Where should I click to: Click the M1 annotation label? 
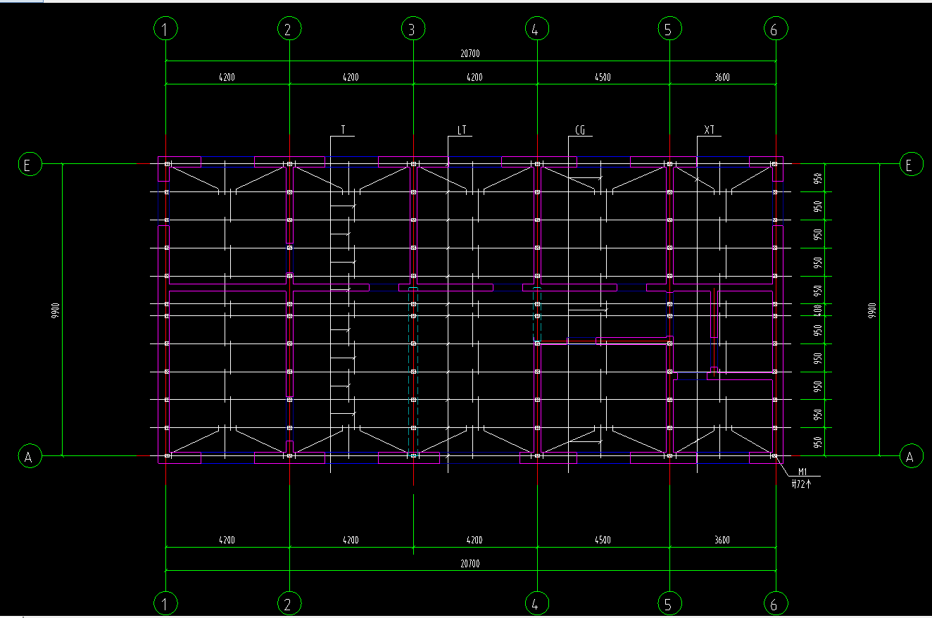click(x=802, y=472)
